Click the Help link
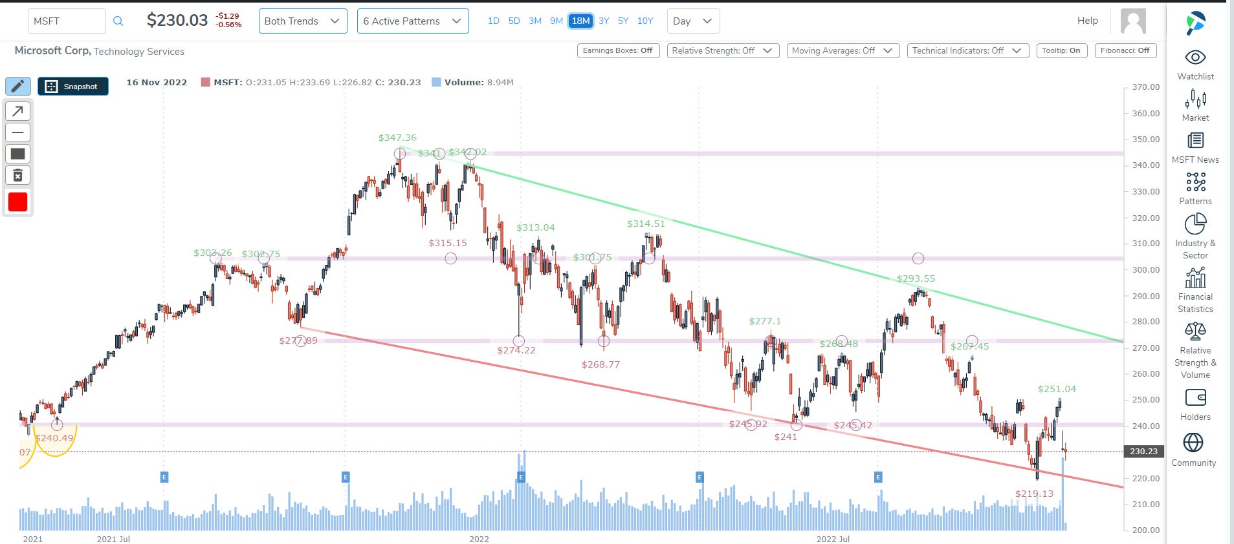 point(1088,21)
